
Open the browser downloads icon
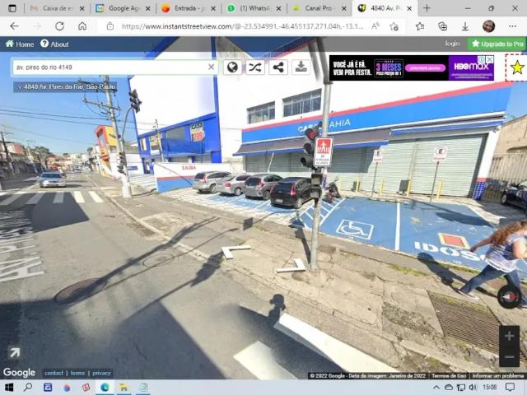pos(465,26)
